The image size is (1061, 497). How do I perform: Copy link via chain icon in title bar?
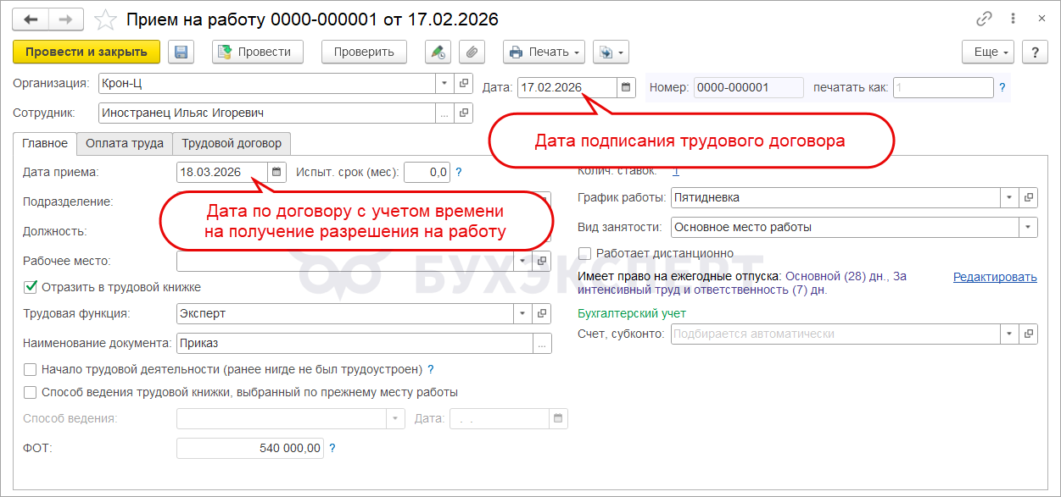pos(985,19)
